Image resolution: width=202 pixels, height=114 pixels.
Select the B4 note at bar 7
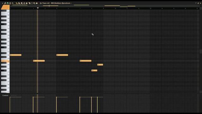tap(86, 61)
